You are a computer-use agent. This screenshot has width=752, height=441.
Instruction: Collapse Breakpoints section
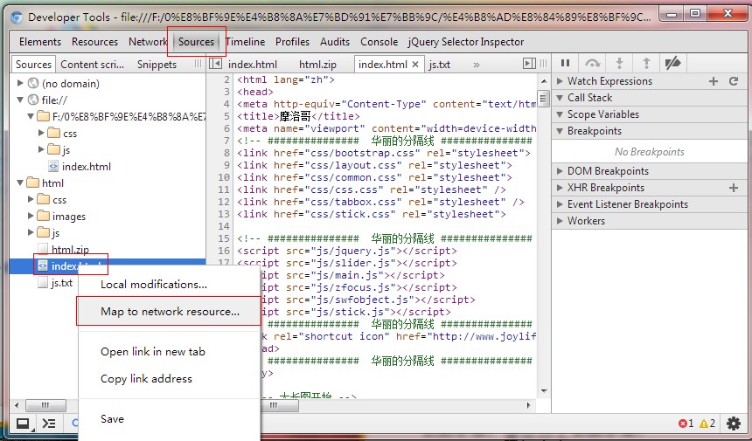(x=560, y=131)
